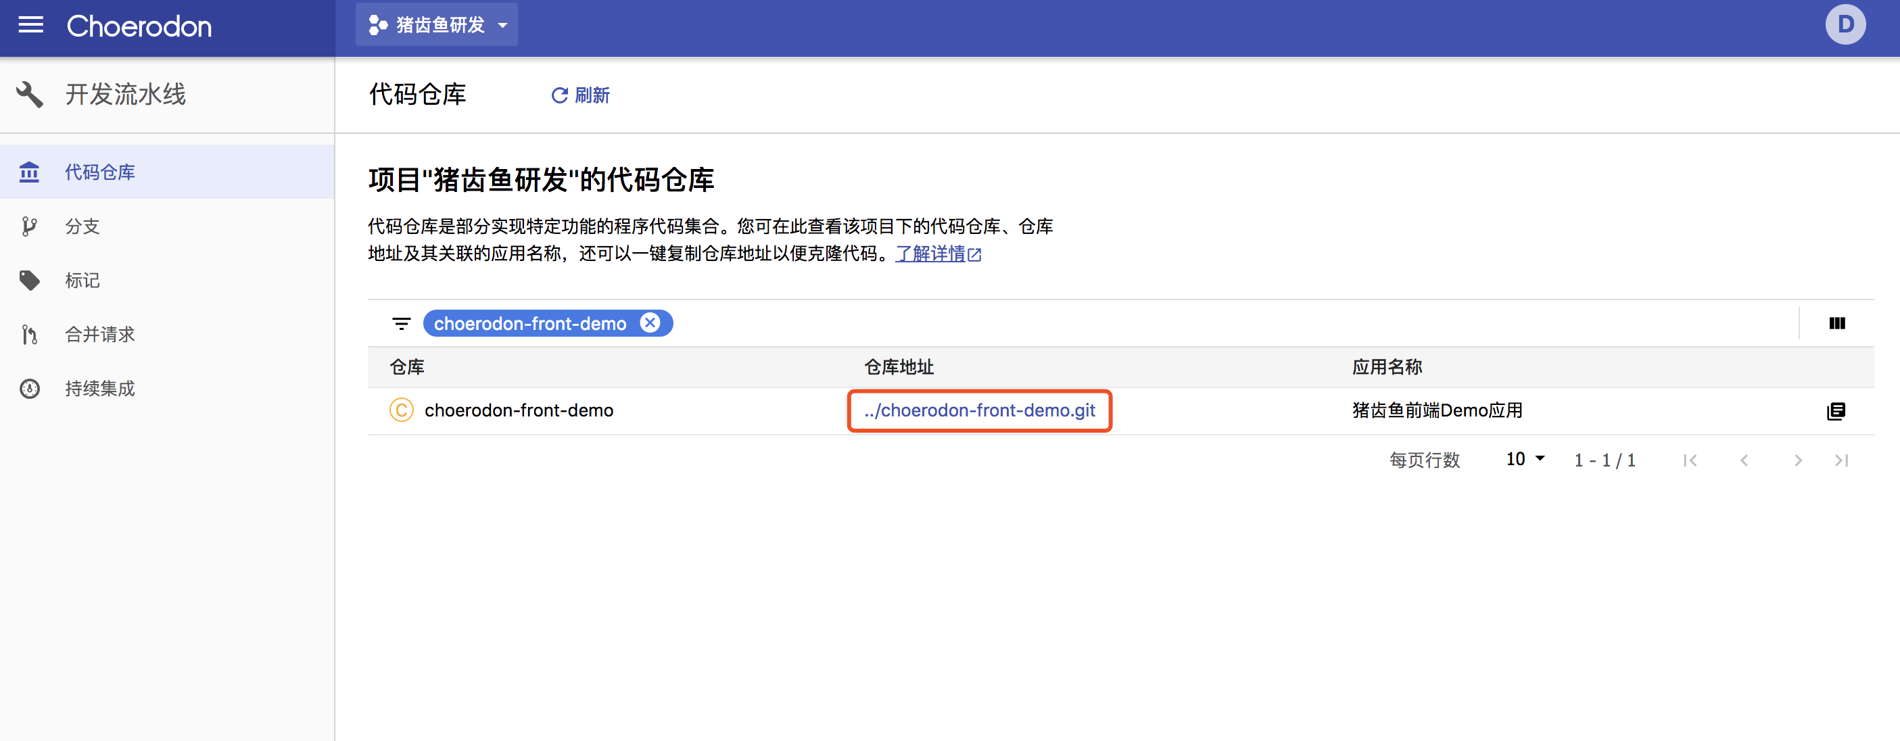This screenshot has width=1900, height=741.
Task: Go to the previous page
Action: 1744,460
